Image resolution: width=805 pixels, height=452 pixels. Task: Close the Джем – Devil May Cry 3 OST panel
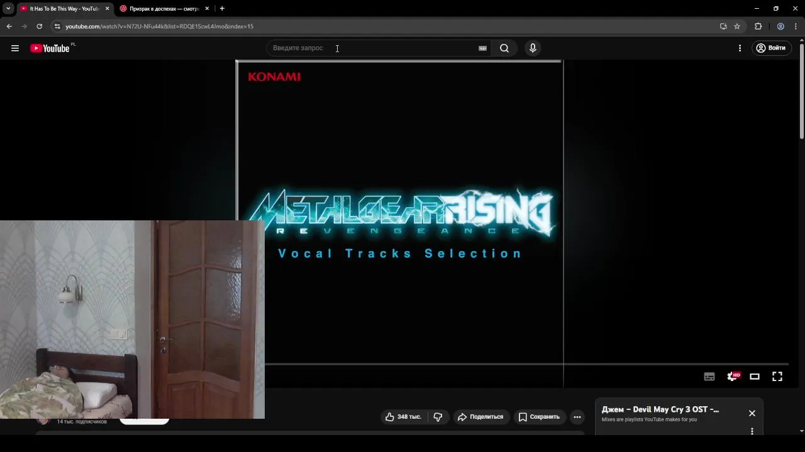[x=752, y=413]
